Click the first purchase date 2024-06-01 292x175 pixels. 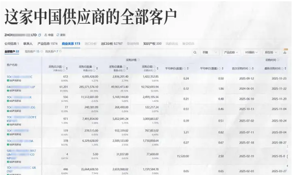pos(247,89)
